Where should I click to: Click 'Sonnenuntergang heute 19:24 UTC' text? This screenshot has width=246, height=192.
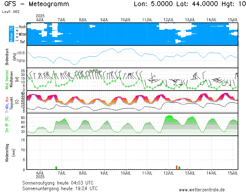(60, 188)
